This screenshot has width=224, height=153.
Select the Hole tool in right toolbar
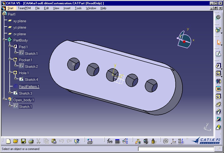click(x=218, y=96)
